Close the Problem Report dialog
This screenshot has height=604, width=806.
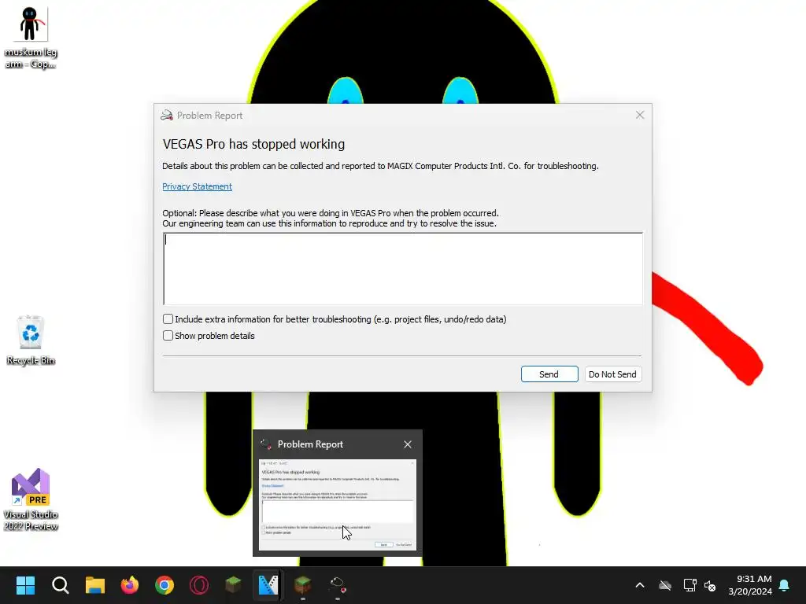(640, 115)
